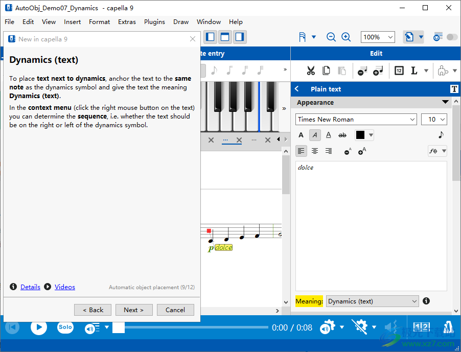Viewport: 461px width, 352px height.
Task: Toggle italic text formatting
Action: [315, 135]
